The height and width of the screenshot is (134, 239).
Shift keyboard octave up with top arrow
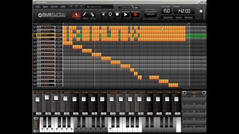[x=36, y=118]
